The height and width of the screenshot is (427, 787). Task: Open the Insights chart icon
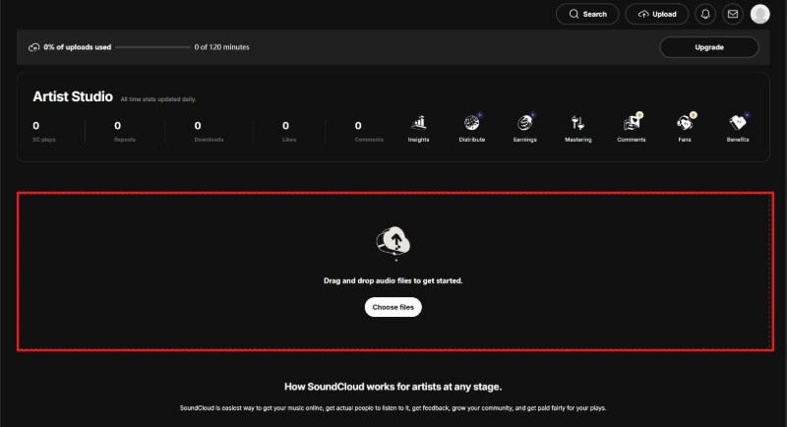click(418, 124)
